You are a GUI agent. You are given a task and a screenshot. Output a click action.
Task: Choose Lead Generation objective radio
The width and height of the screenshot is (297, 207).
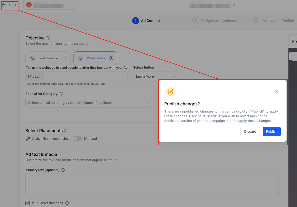coord(65,58)
